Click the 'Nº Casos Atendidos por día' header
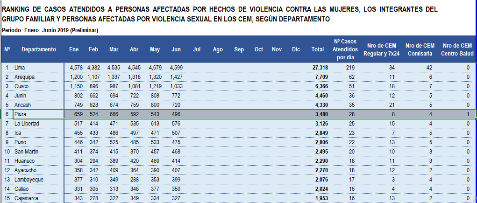477x203 pixels. tap(345, 49)
